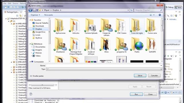Click search magnifier in Pesquisar Dropbox
Image resolution: width=184 pixels, height=103 pixels.
coord(161,10)
